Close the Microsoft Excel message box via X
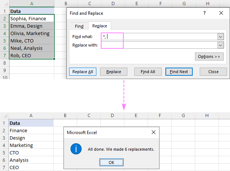Viewport: 230px width, 171px height. 154,132
